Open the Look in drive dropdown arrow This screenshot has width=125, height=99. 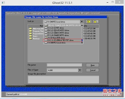(82, 22)
